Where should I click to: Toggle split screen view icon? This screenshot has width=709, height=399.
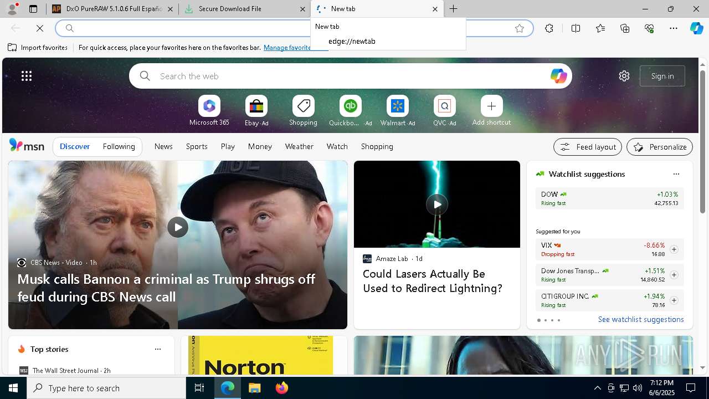click(x=576, y=28)
